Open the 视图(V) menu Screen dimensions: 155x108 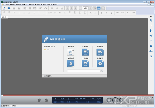click(x=18, y=5)
